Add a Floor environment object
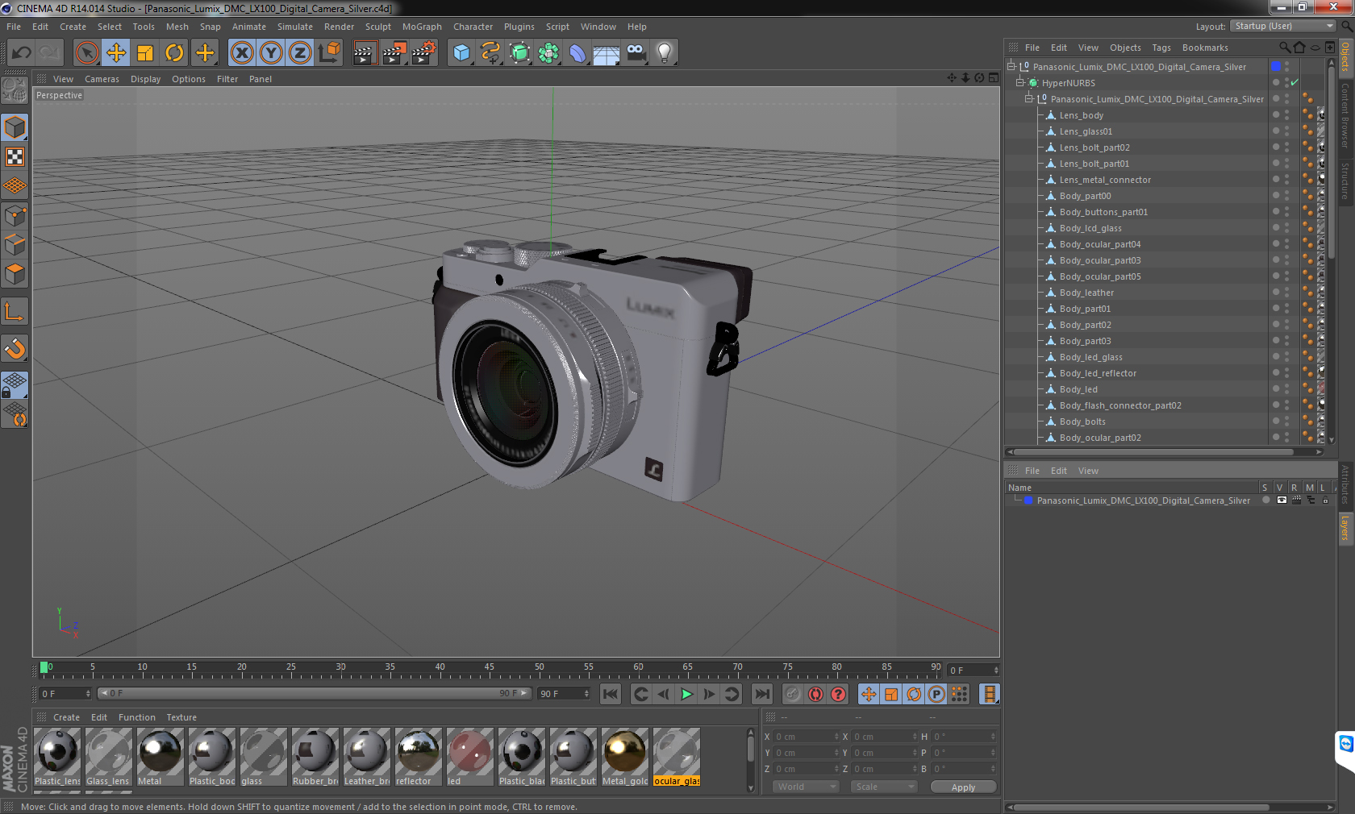Image resolution: width=1355 pixels, height=814 pixels. pyautogui.click(x=607, y=54)
